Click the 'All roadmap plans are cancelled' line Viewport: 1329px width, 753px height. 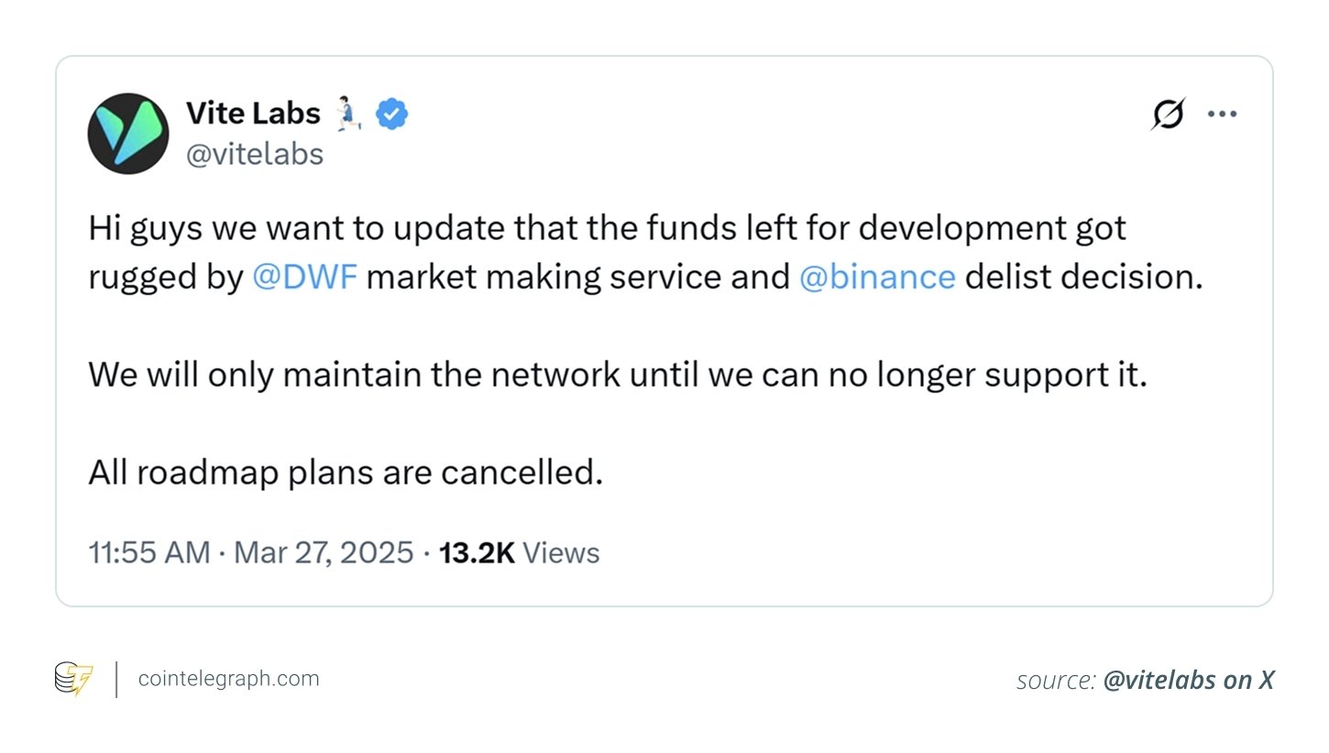(x=346, y=473)
